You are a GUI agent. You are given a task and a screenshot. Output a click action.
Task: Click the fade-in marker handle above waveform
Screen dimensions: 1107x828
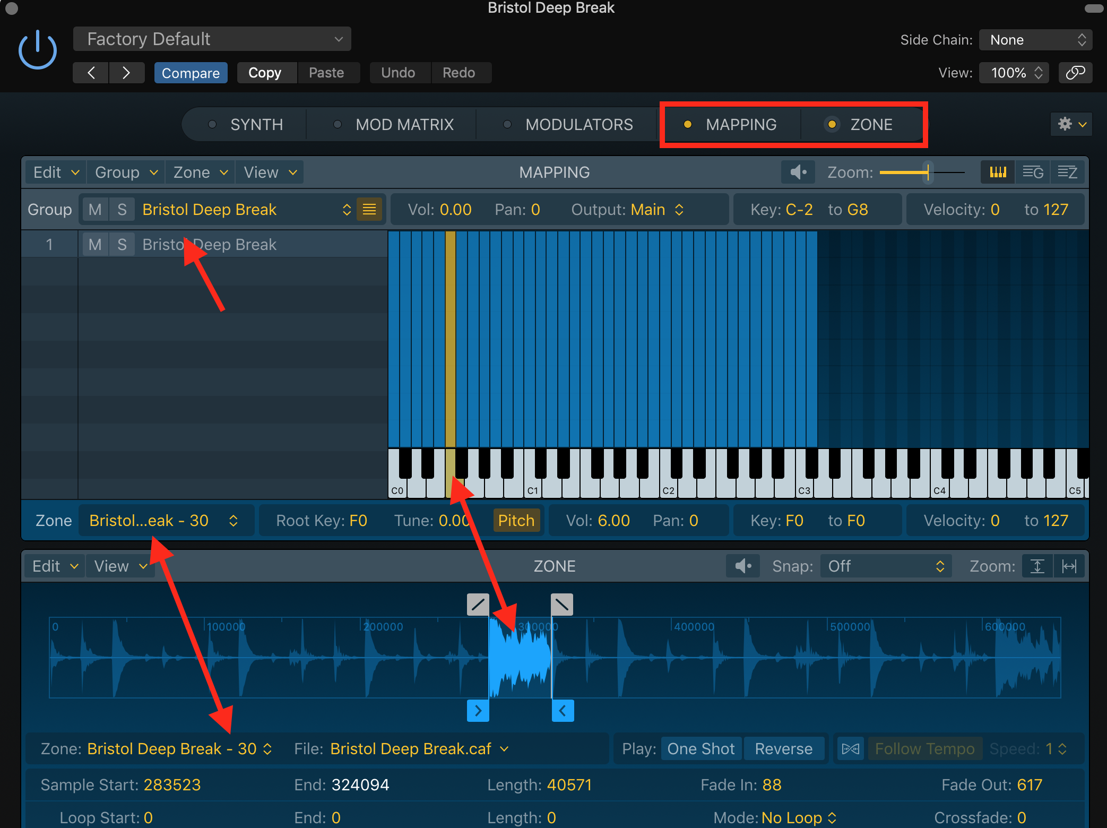pyautogui.click(x=478, y=604)
